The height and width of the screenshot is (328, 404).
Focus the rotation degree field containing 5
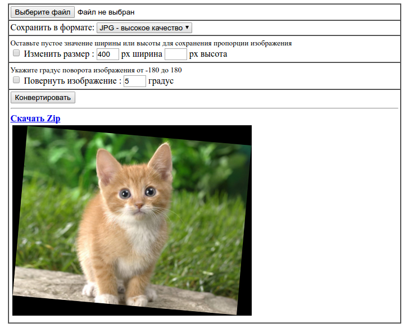tap(134, 81)
